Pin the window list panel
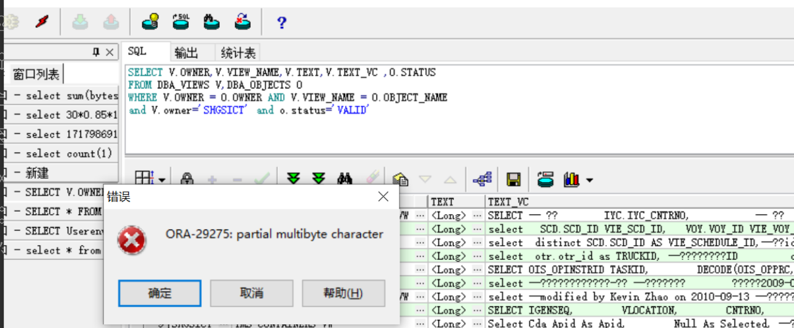The height and width of the screenshot is (328, 794). pyautogui.click(x=96, y=52)
